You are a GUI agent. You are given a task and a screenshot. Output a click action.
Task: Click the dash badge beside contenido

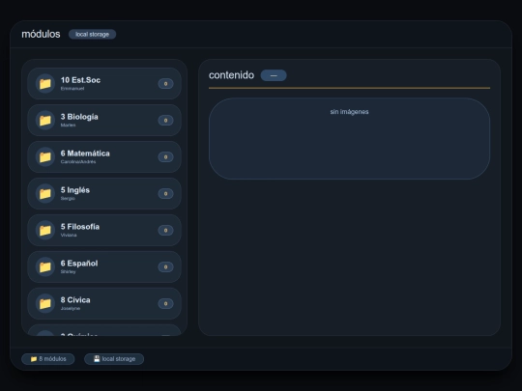[x=274, y=75]
